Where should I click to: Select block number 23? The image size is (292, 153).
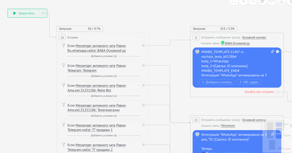[x=196, y=120]
